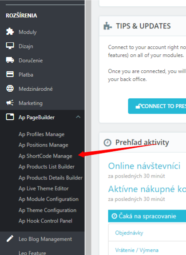186x255 pixels.
Task: Go to Ap Positions Manage
Action: click(44, 145)
